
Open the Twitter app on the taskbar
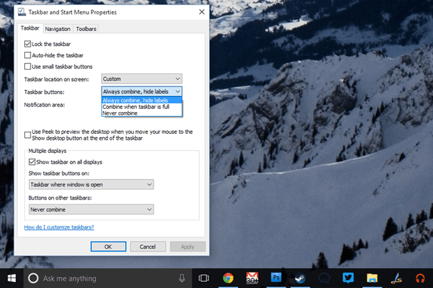[x=348, y=278]
